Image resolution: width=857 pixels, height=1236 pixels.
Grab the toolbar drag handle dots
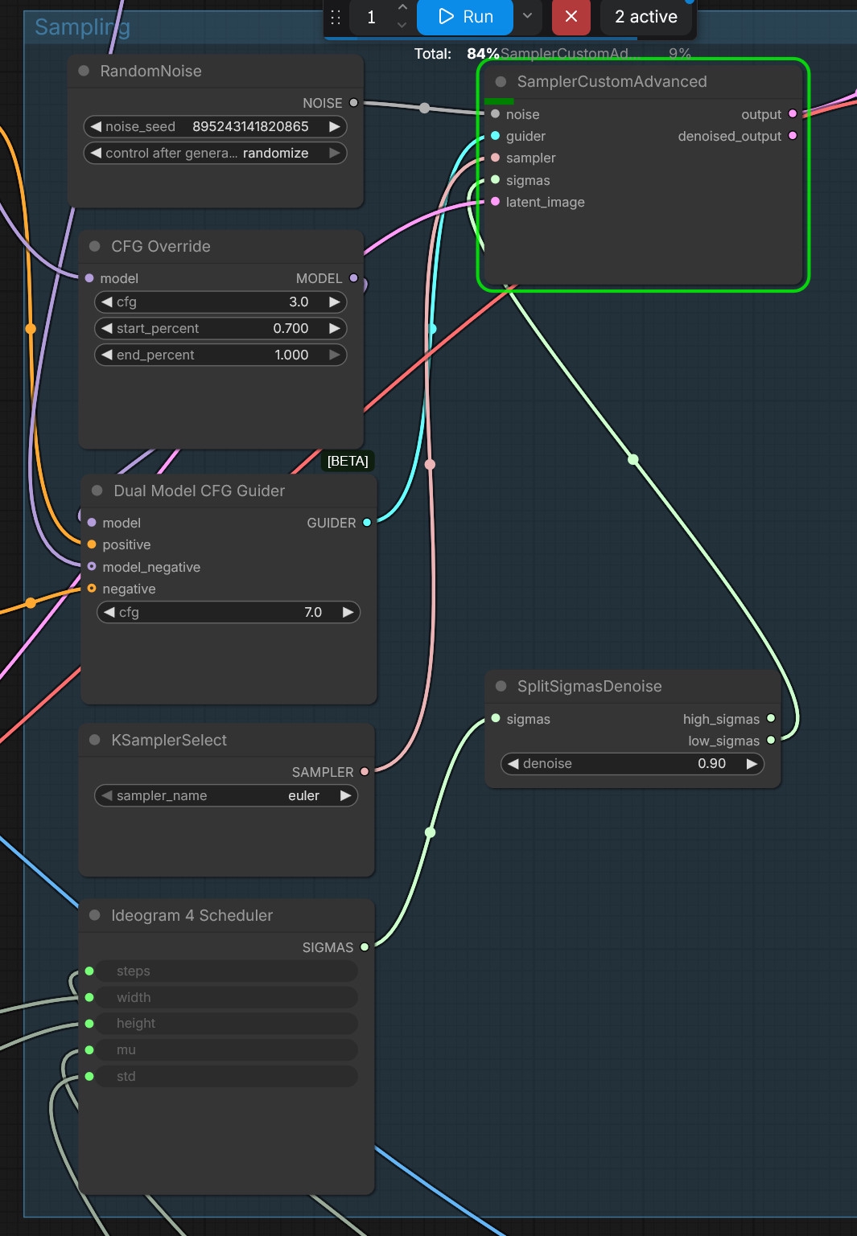(x=336, y=17)
